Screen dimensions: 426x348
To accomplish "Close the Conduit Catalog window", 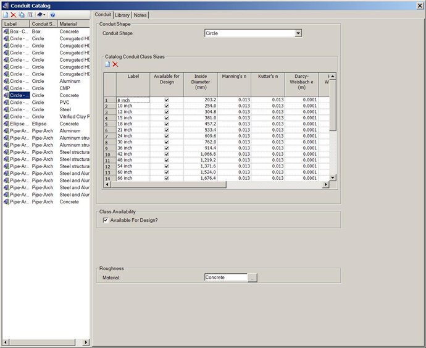I will [420, 6].
